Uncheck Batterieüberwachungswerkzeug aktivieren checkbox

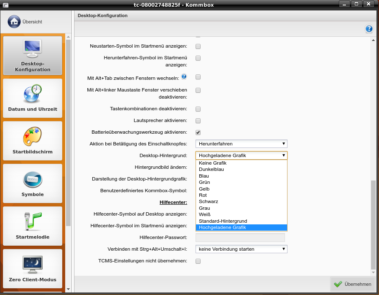tap(198, 132)
